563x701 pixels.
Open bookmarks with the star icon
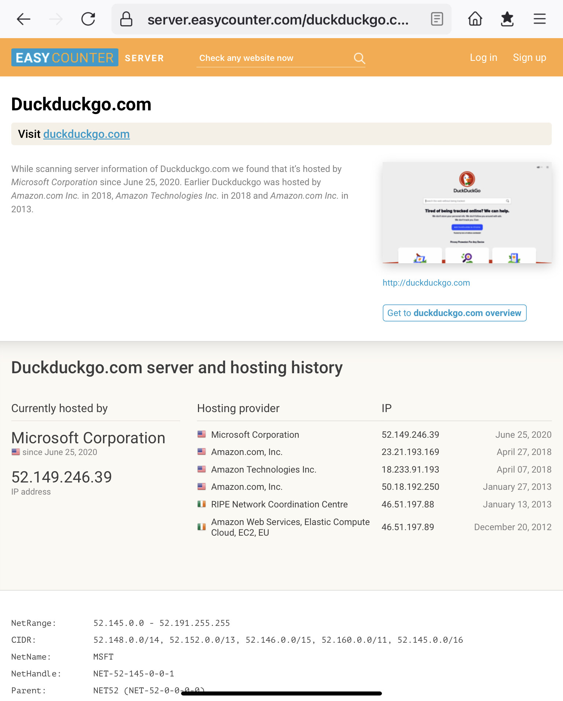click(x=507, y=19)
